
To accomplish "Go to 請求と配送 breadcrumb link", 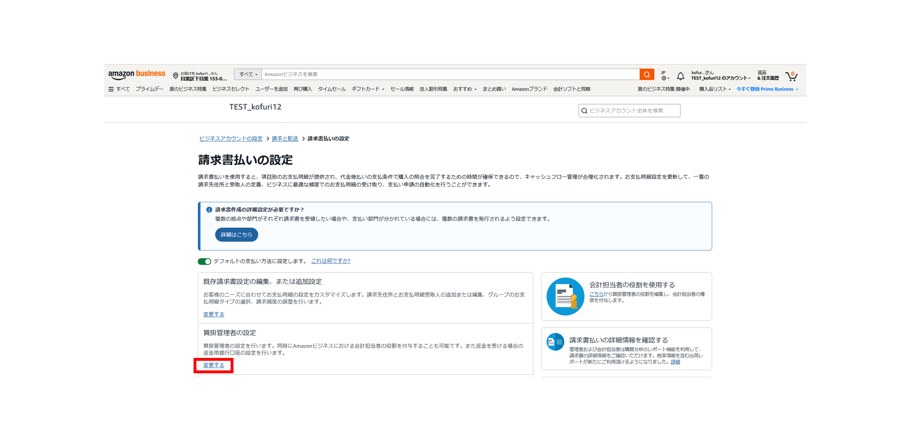I will [284, 138].
